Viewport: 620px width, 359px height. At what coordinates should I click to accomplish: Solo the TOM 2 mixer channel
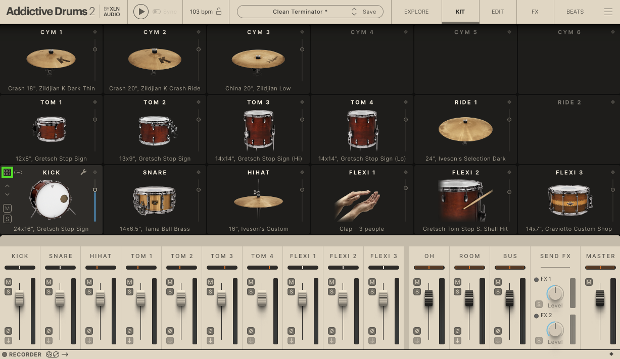click(170, 291)
